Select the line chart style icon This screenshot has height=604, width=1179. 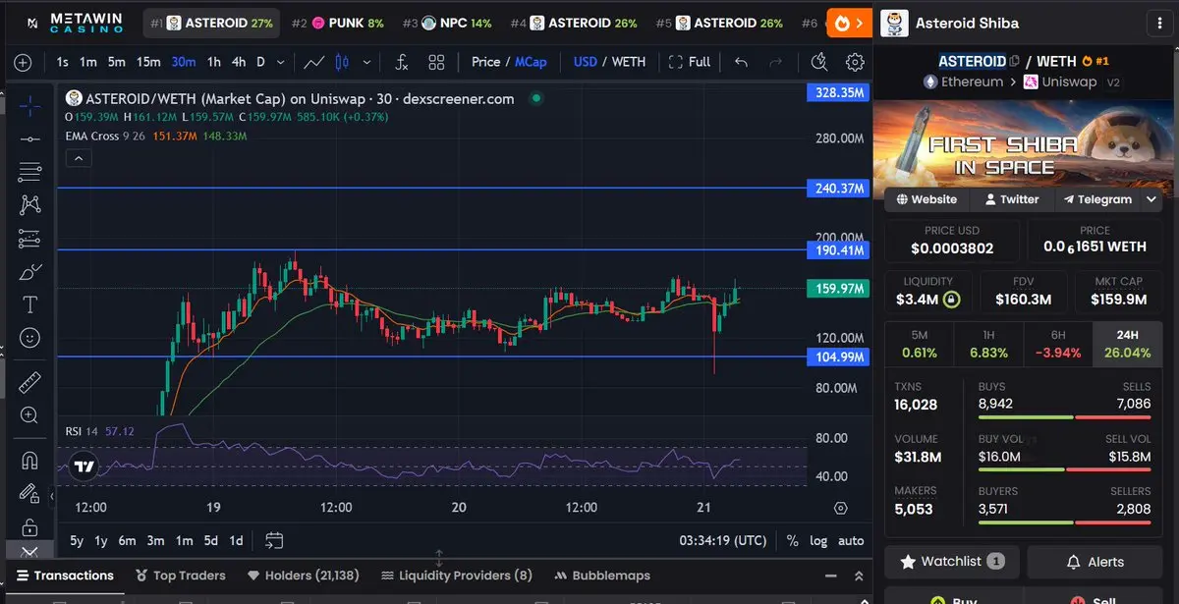314,62
